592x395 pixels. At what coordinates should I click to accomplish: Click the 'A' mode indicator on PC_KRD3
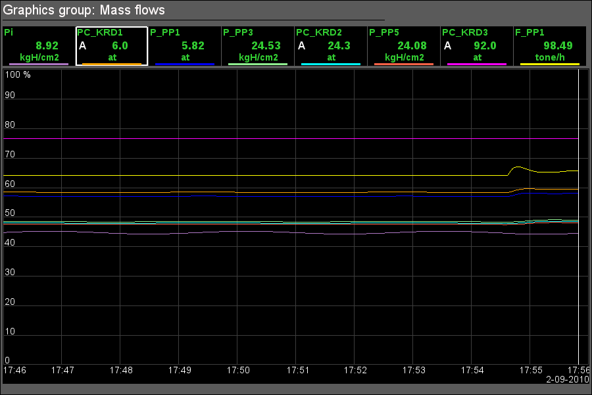pos(448,45)
